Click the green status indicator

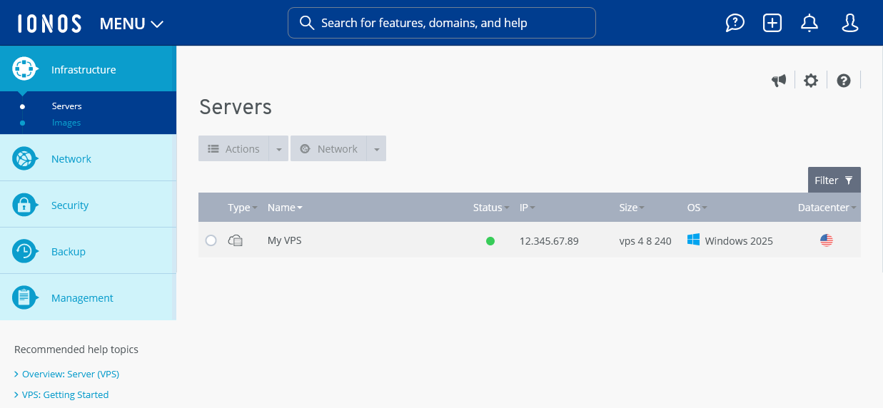[490, 241]
